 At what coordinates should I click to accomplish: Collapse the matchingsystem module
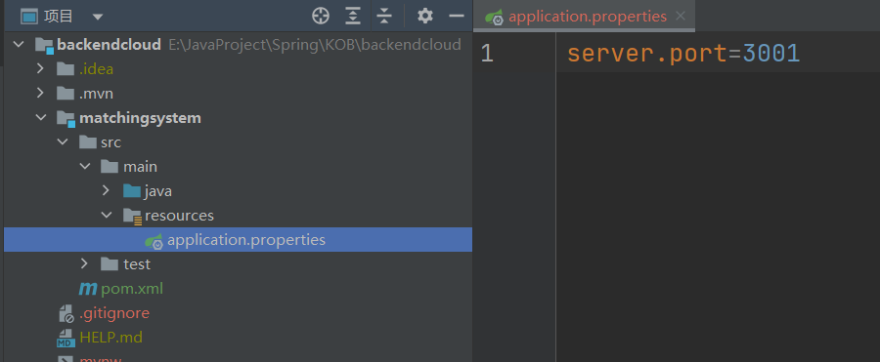(x=40, y=118)
